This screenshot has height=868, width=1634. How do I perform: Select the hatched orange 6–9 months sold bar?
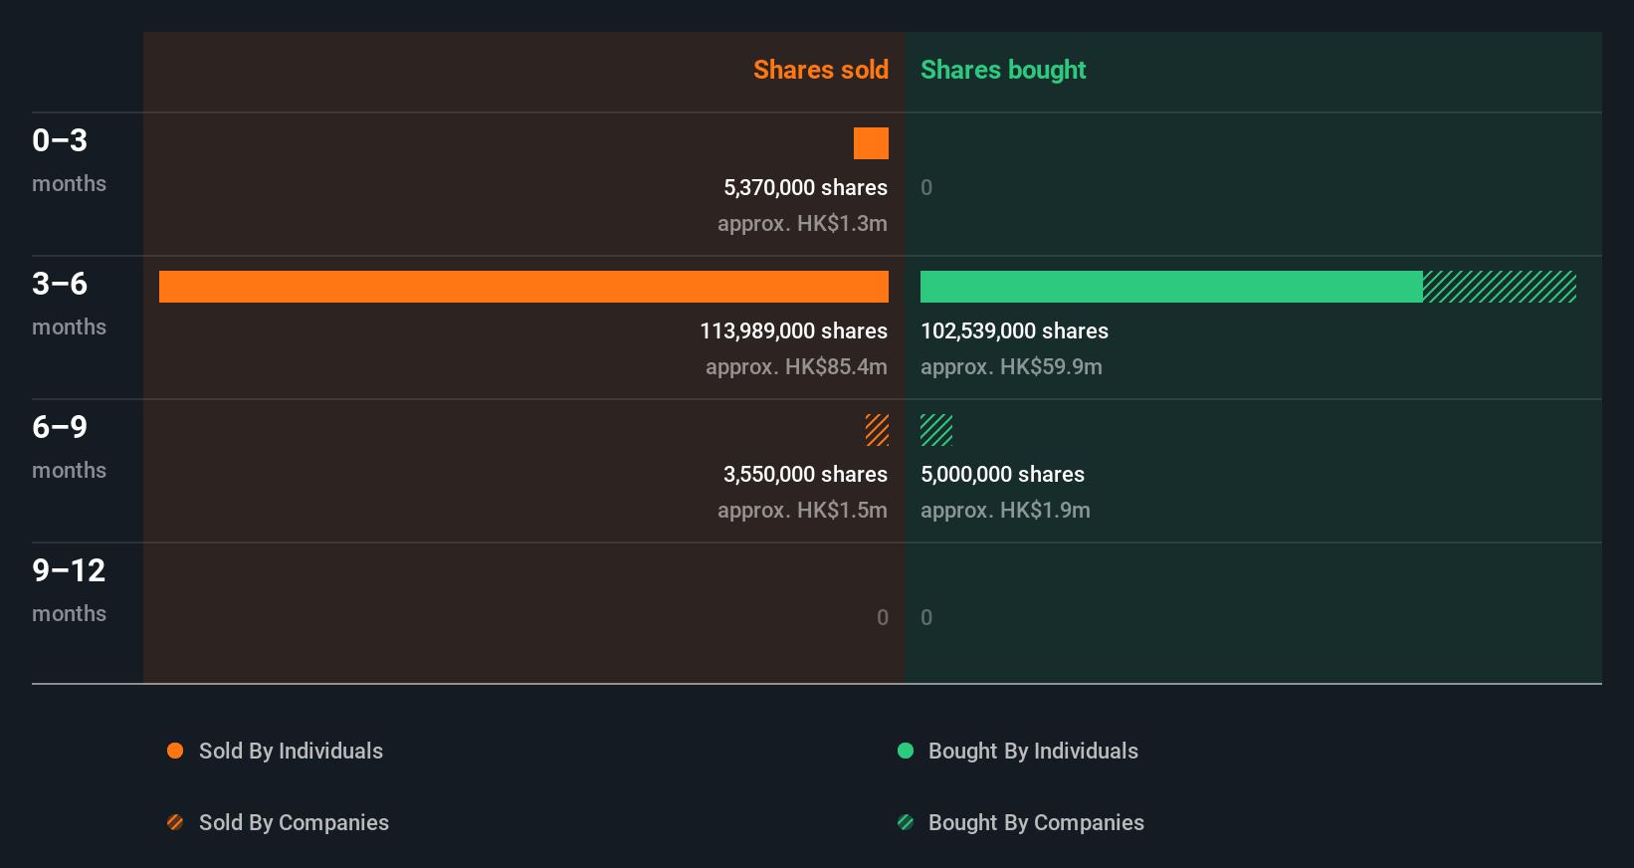tap(877, 430)
